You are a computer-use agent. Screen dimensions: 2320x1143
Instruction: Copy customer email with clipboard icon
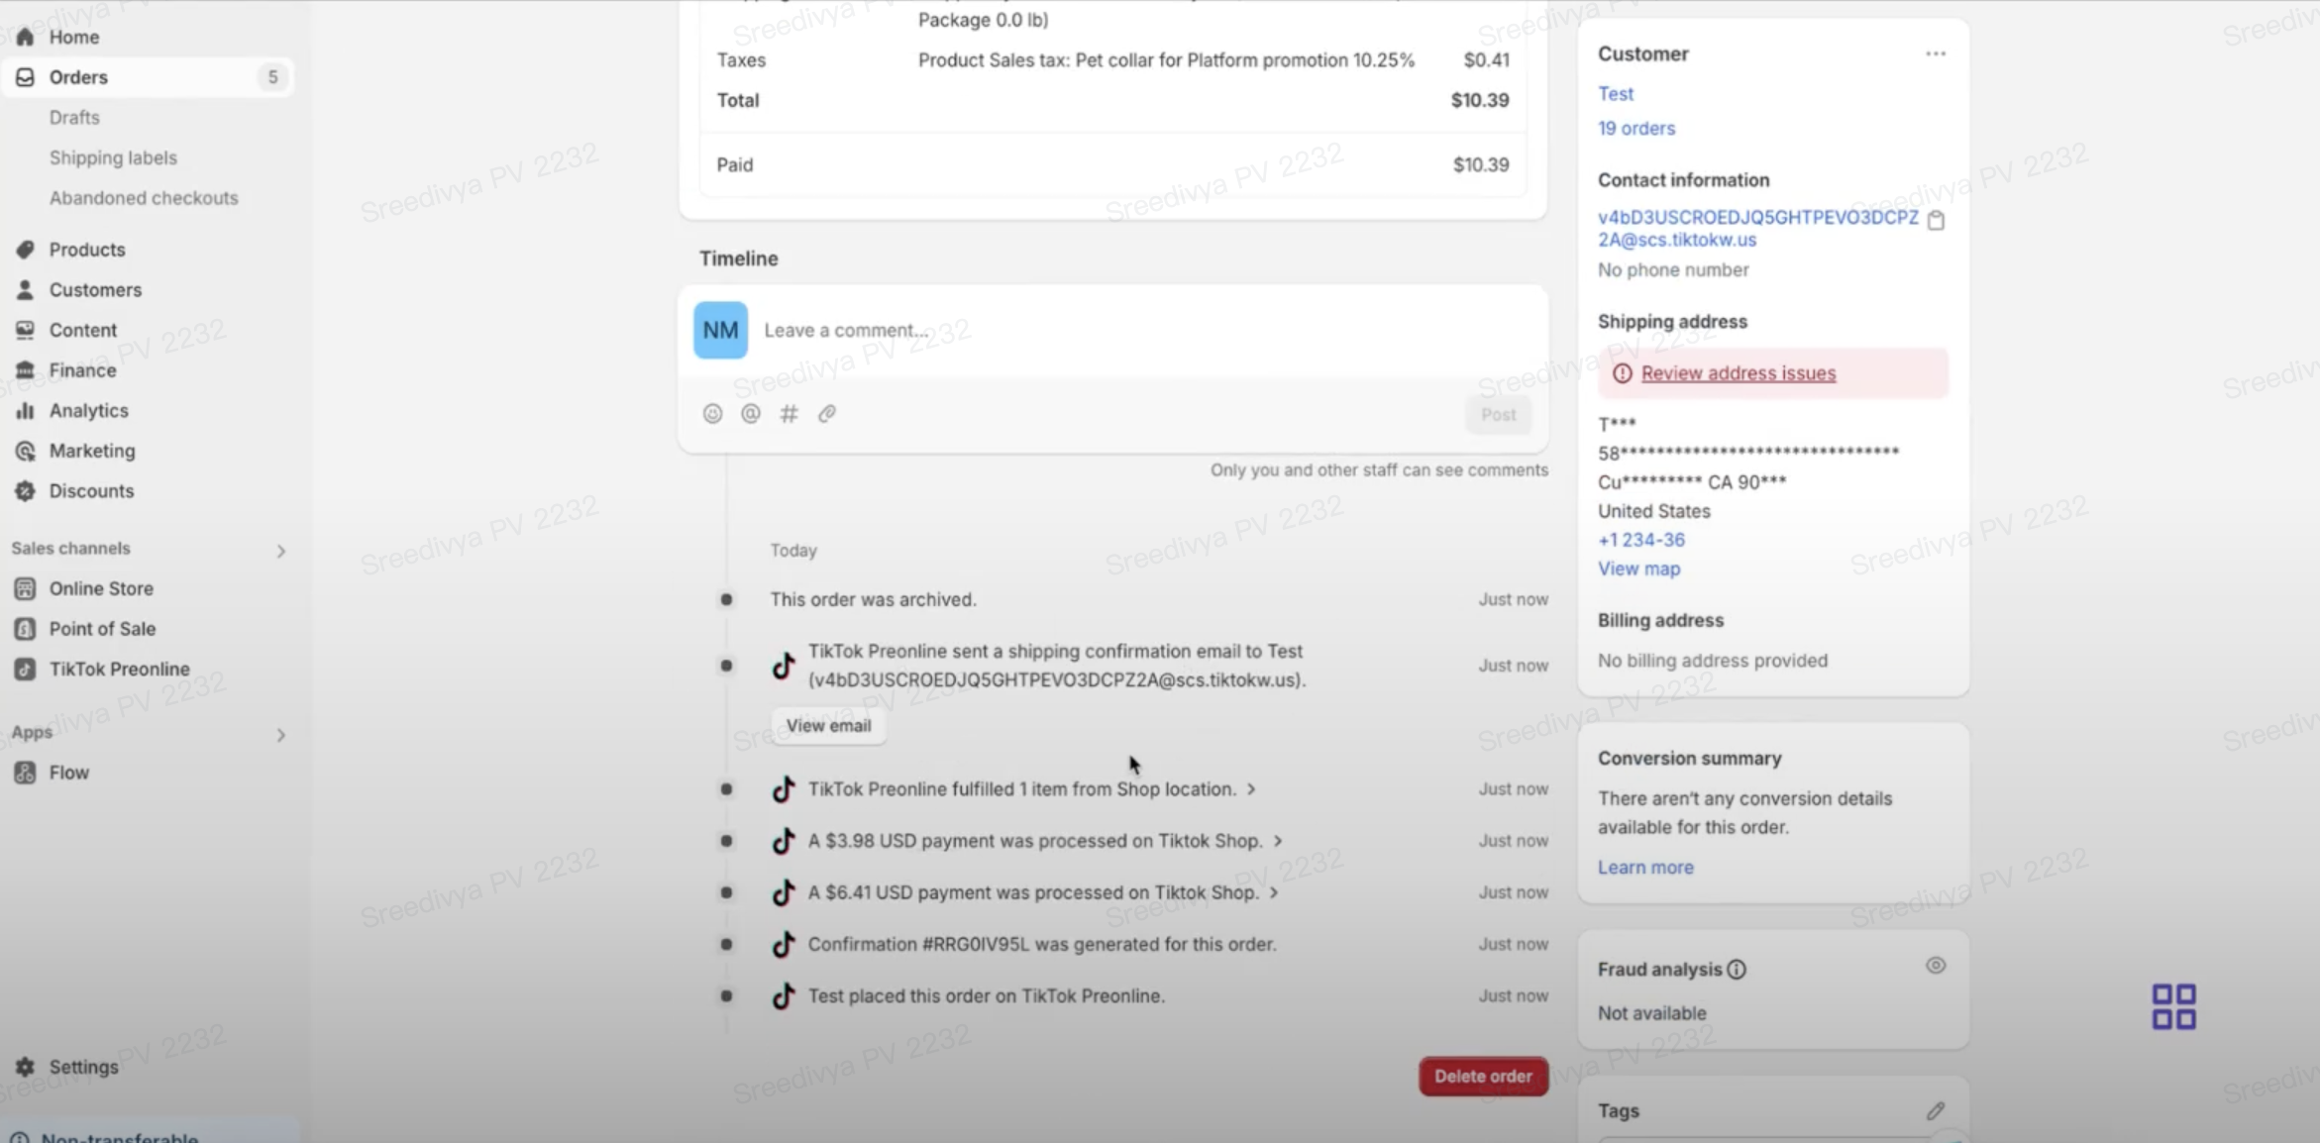pyautogui.click(x=1936, y=221)
